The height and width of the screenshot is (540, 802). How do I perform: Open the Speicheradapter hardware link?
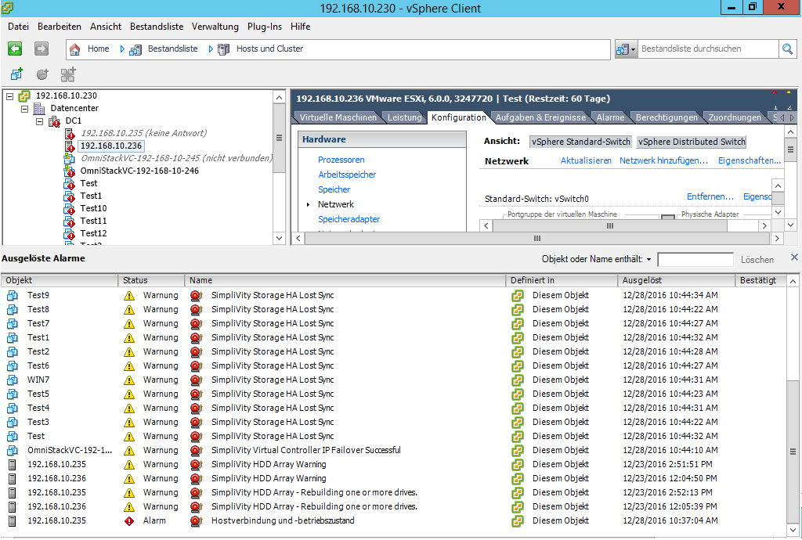(x=349, y=219)
